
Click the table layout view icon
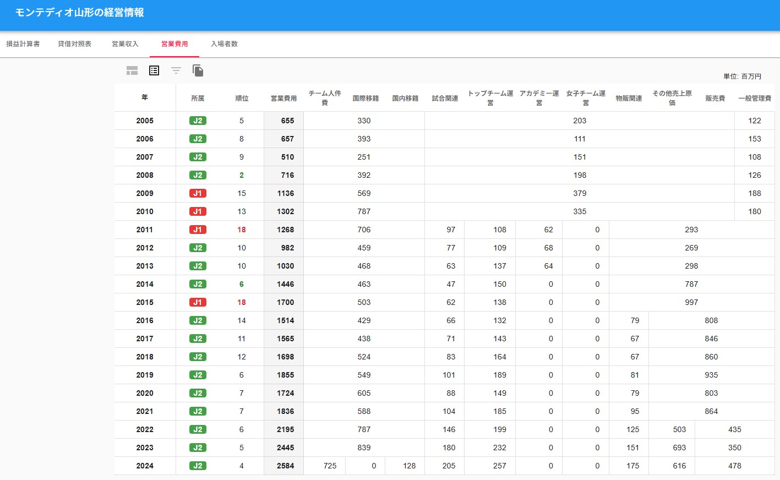coord(132,70)
